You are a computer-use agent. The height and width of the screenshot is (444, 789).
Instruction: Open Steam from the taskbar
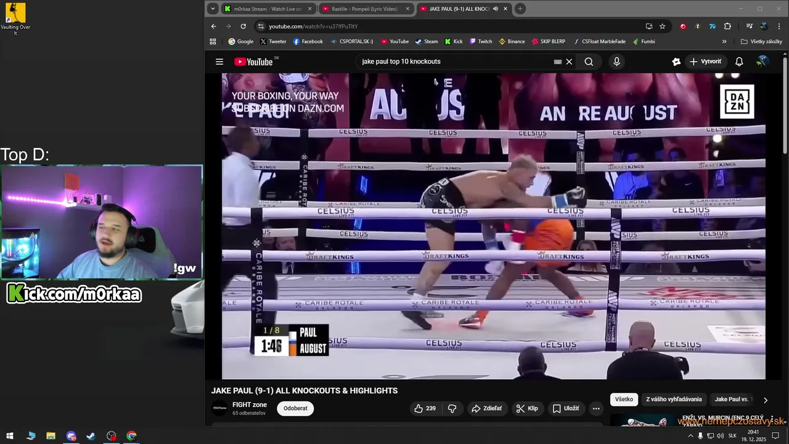[x=91, y=436]
